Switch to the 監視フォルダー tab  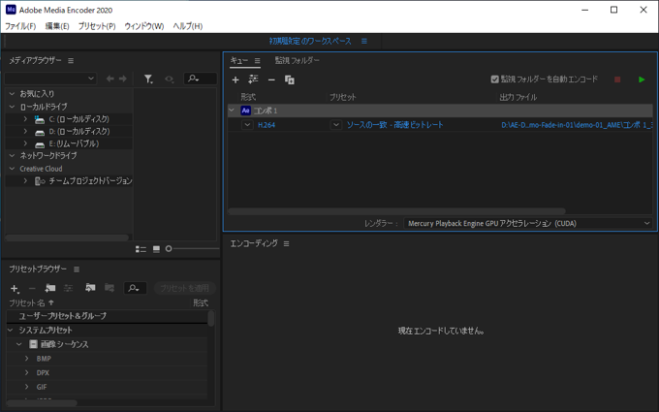(298, 60)
